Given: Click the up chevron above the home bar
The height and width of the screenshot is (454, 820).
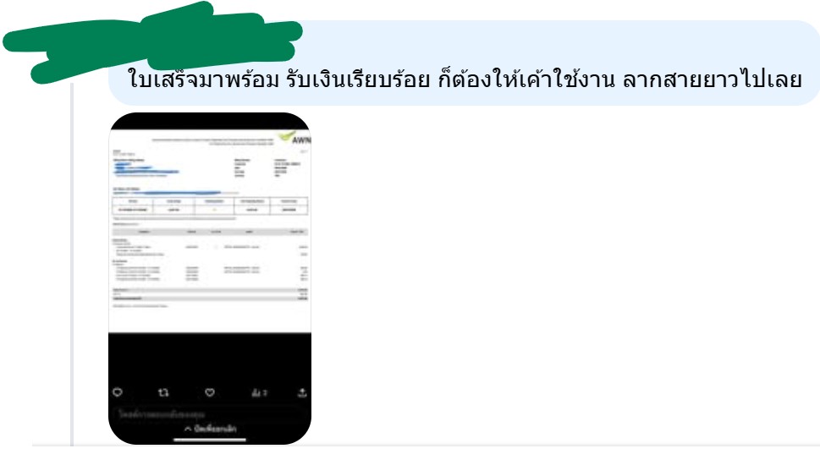Looking at the screenshot, I should click(188, 429).
